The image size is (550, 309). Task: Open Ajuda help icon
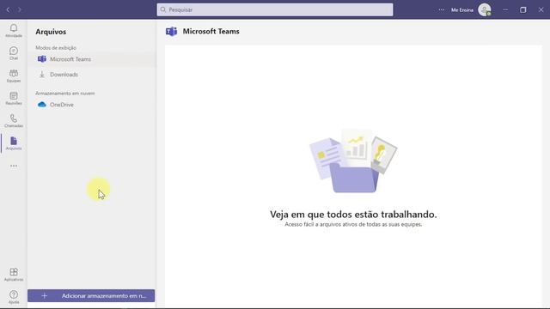coord(14,297)
